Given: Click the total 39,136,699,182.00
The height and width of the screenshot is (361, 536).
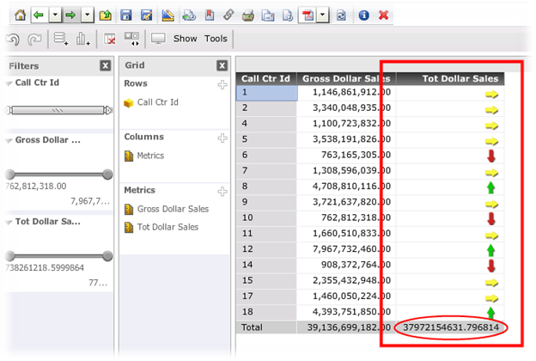Looking at the screenshot, I should 349,327.
